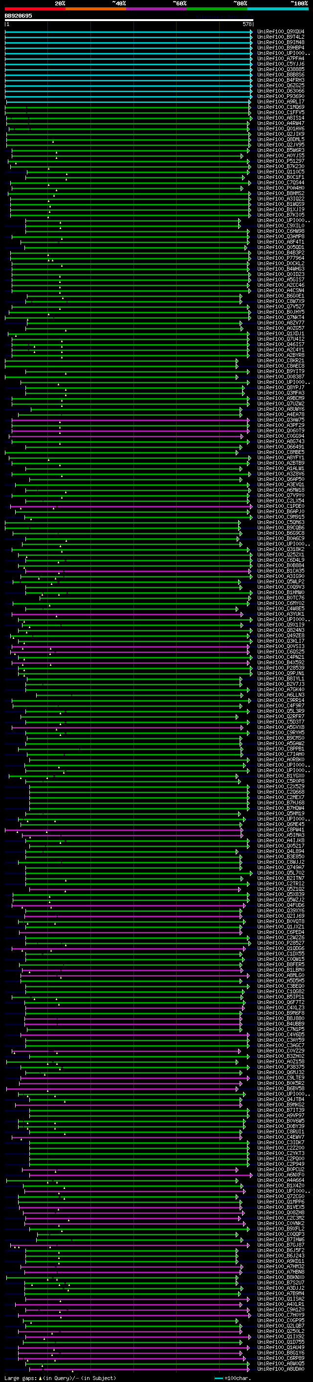Select the UniRef100_Q5L3R9 label
The width and height of the screenshot is (313, 1382).
point(280,711)
